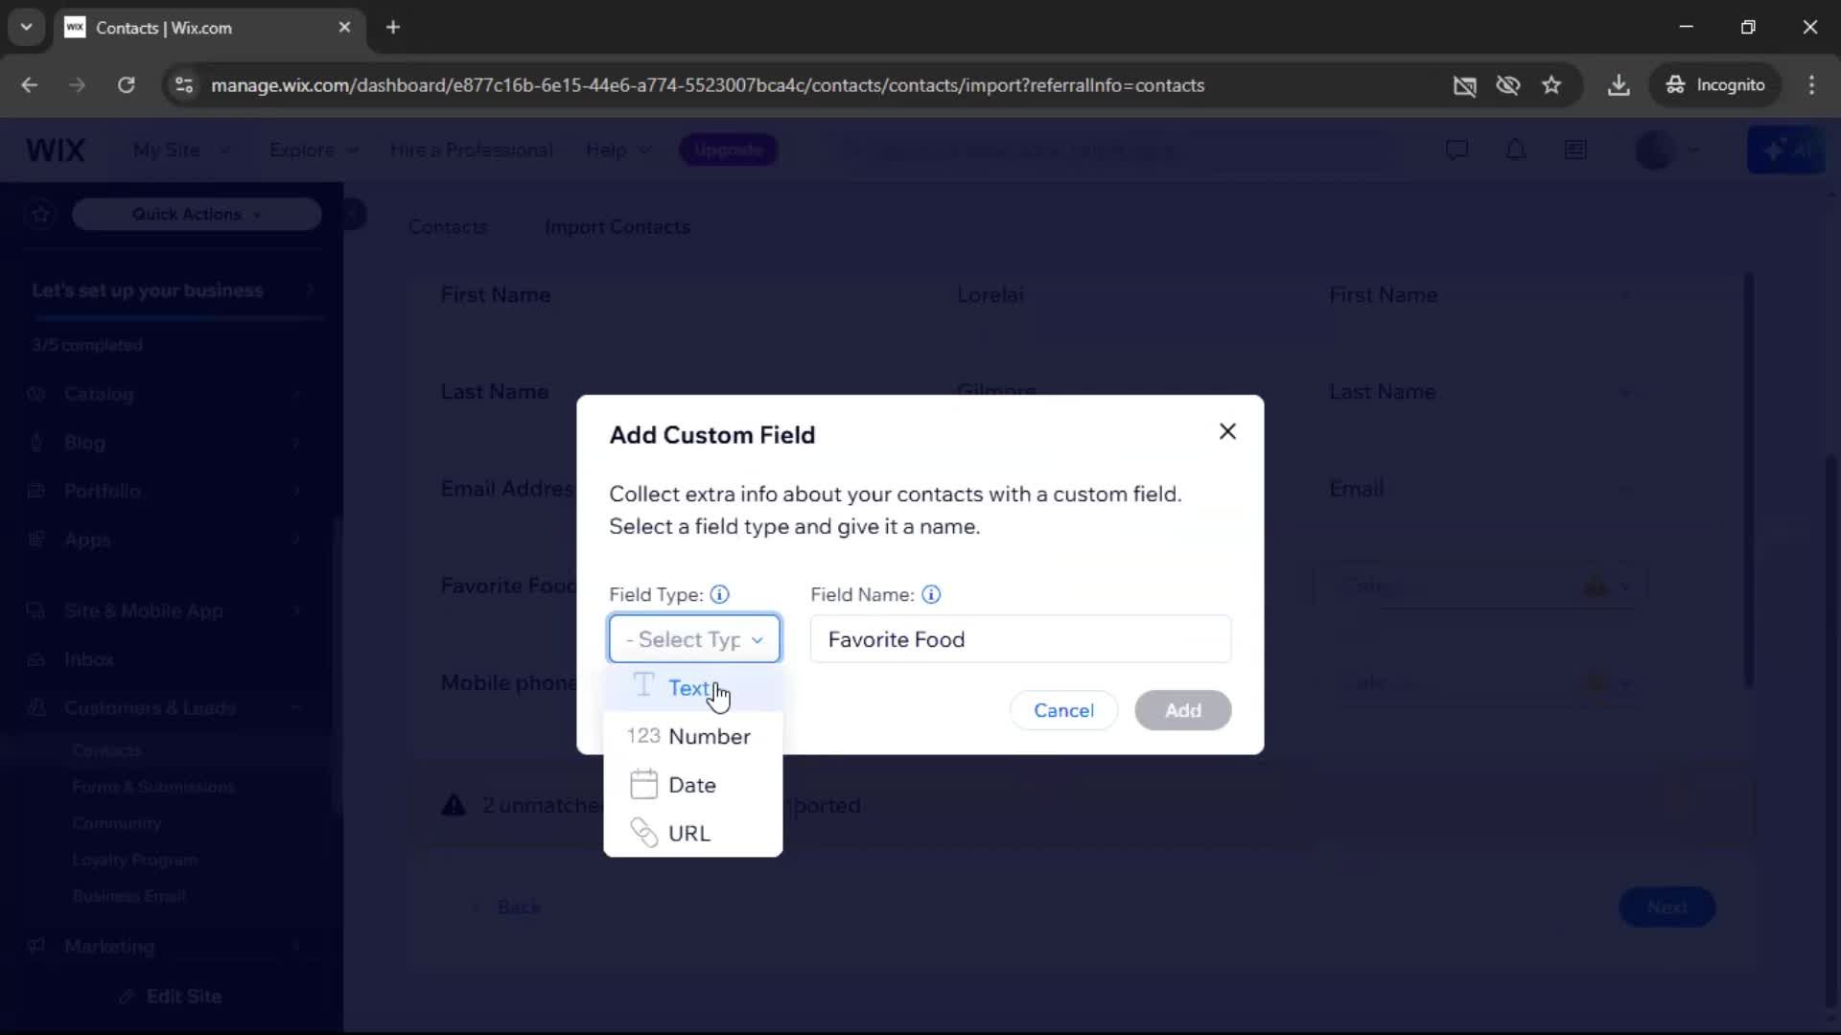Choose Text field type option
Screen dimensions: 1841x1035
(x=692, y=688)
